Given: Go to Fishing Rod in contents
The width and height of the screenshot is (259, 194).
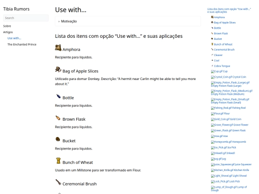Looking at the screenshot, I should pos(228,108).
